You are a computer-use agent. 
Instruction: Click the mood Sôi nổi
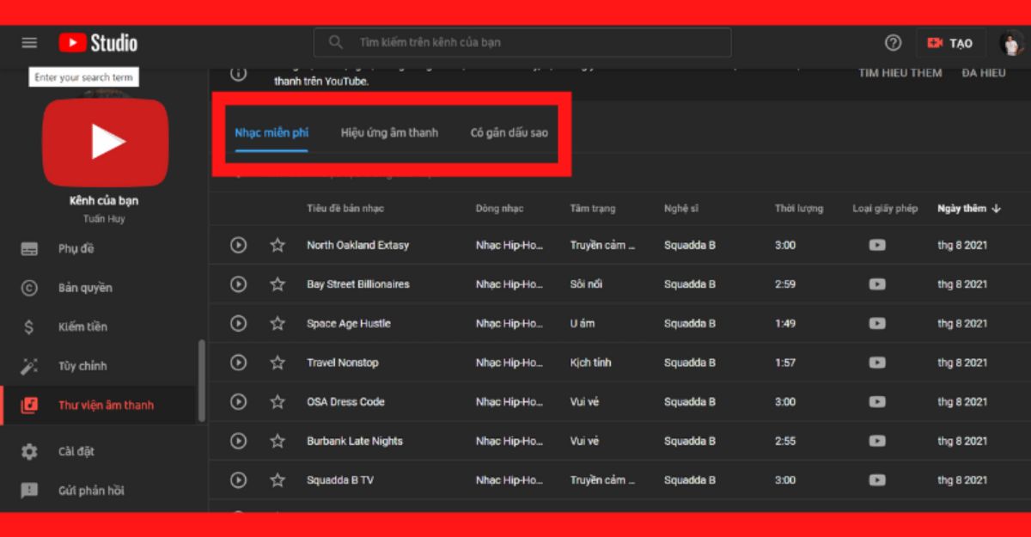click(x=586, y=284)
